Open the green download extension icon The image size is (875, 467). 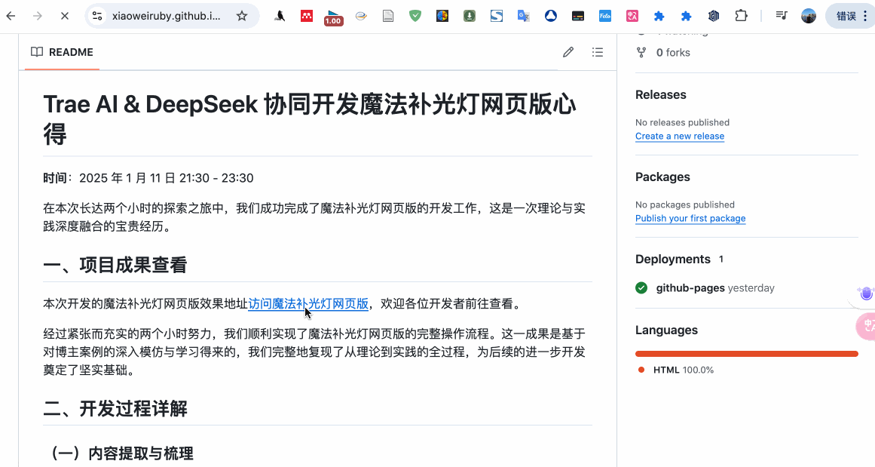point(470,16)
